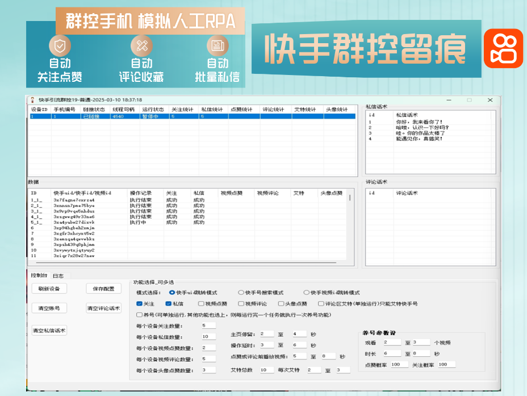Click the 刷新设备 button
527x396 pixels.
click(x=49, y=289)
